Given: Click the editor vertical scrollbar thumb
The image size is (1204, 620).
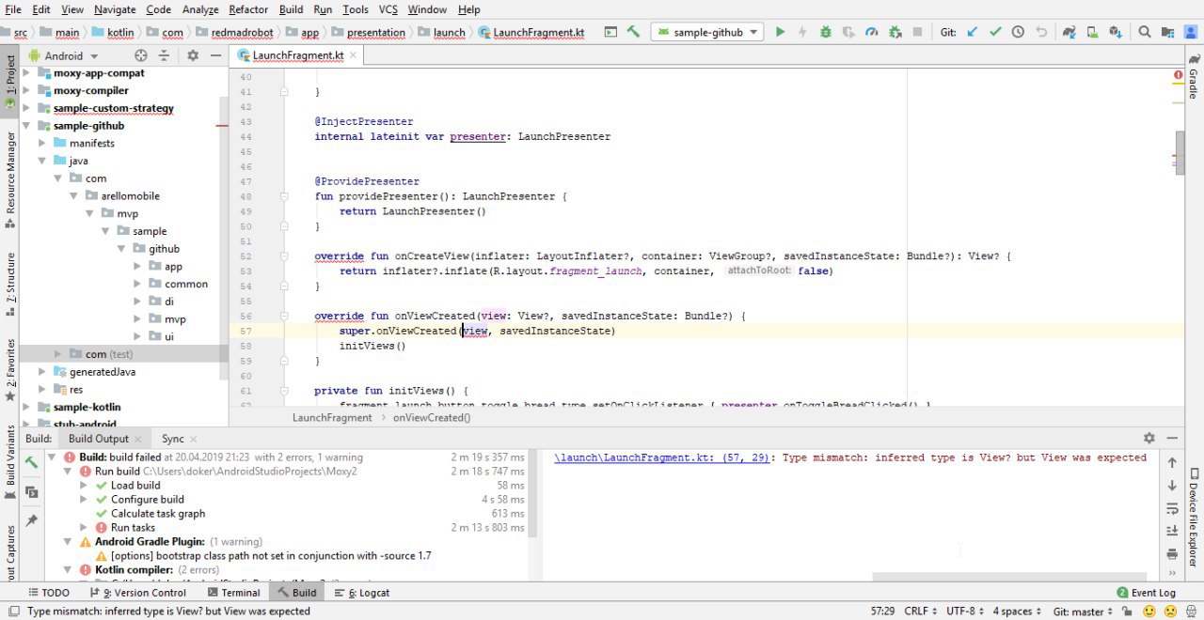Looking at the screenshot, I should 1180,151.
